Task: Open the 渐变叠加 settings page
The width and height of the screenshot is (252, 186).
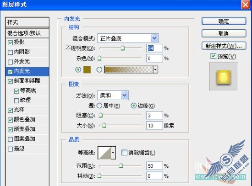Action: (24, 129)
